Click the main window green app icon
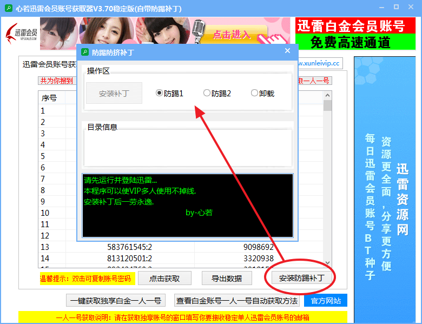 coord(9,8)
